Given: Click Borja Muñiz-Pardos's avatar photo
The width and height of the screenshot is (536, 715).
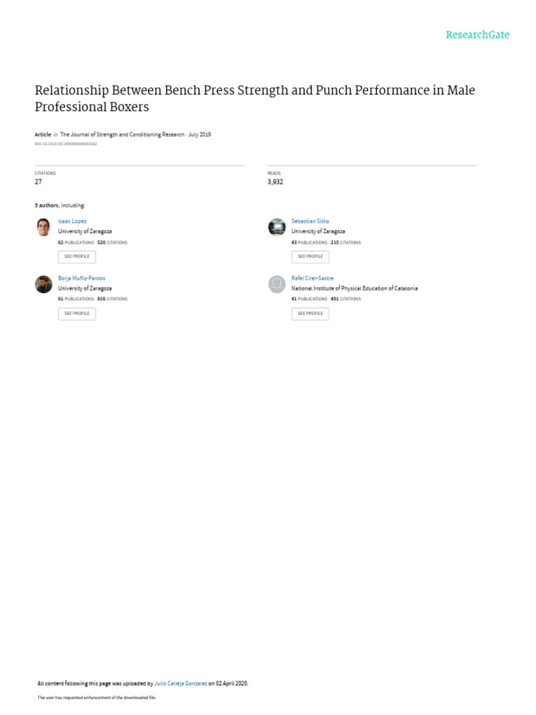Looking at the screenshot, I should tap(43, 284).
